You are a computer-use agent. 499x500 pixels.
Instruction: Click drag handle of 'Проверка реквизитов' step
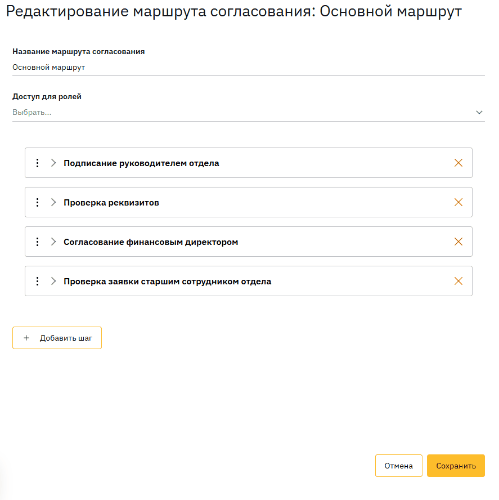point(37,203)
